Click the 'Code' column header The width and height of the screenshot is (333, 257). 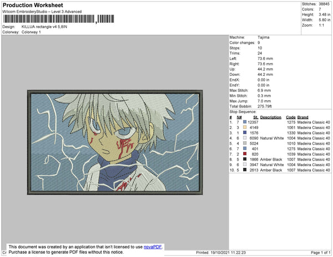coord(291,117)
